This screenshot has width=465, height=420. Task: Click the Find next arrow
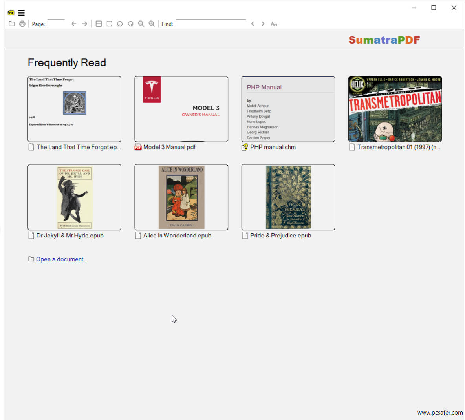click(x=263, y=24)
